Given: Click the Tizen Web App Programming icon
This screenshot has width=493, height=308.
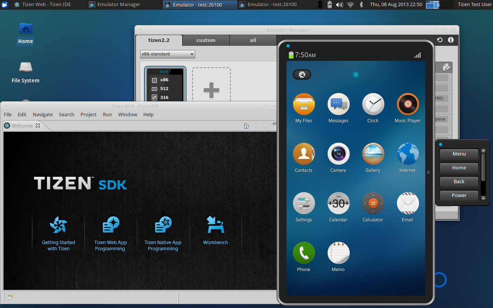Looking at the screenshot, I should (111, 224).
